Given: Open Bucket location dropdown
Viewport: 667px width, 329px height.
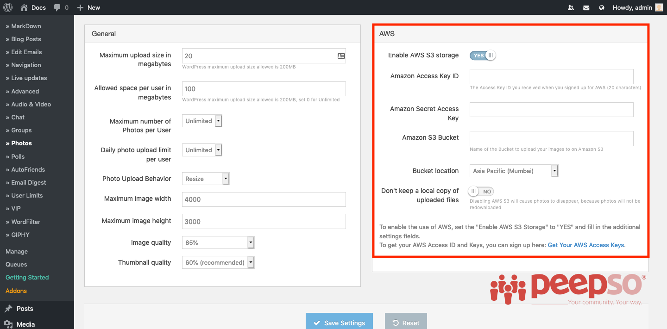Looking at the screenshot, I should coord(514,171).
